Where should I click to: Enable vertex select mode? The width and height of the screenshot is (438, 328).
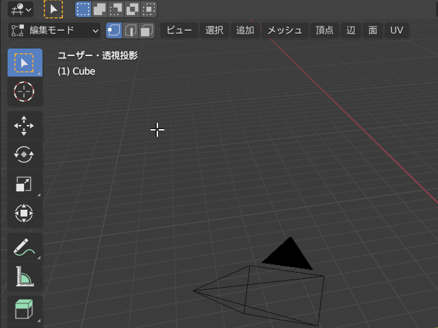[x=114, y=30]
